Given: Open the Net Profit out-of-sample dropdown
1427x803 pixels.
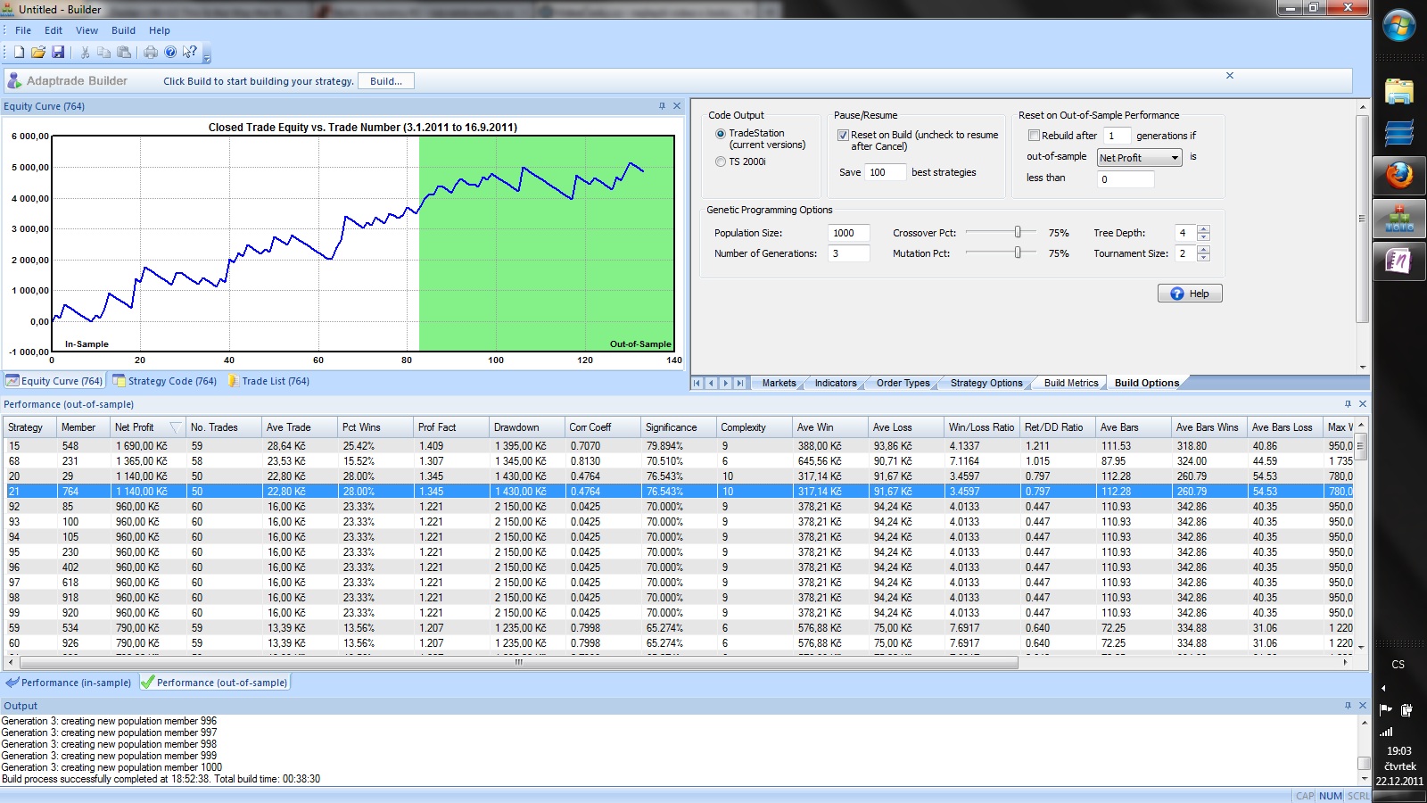Looking at the screenshot, I should (x=1139, y=158).
